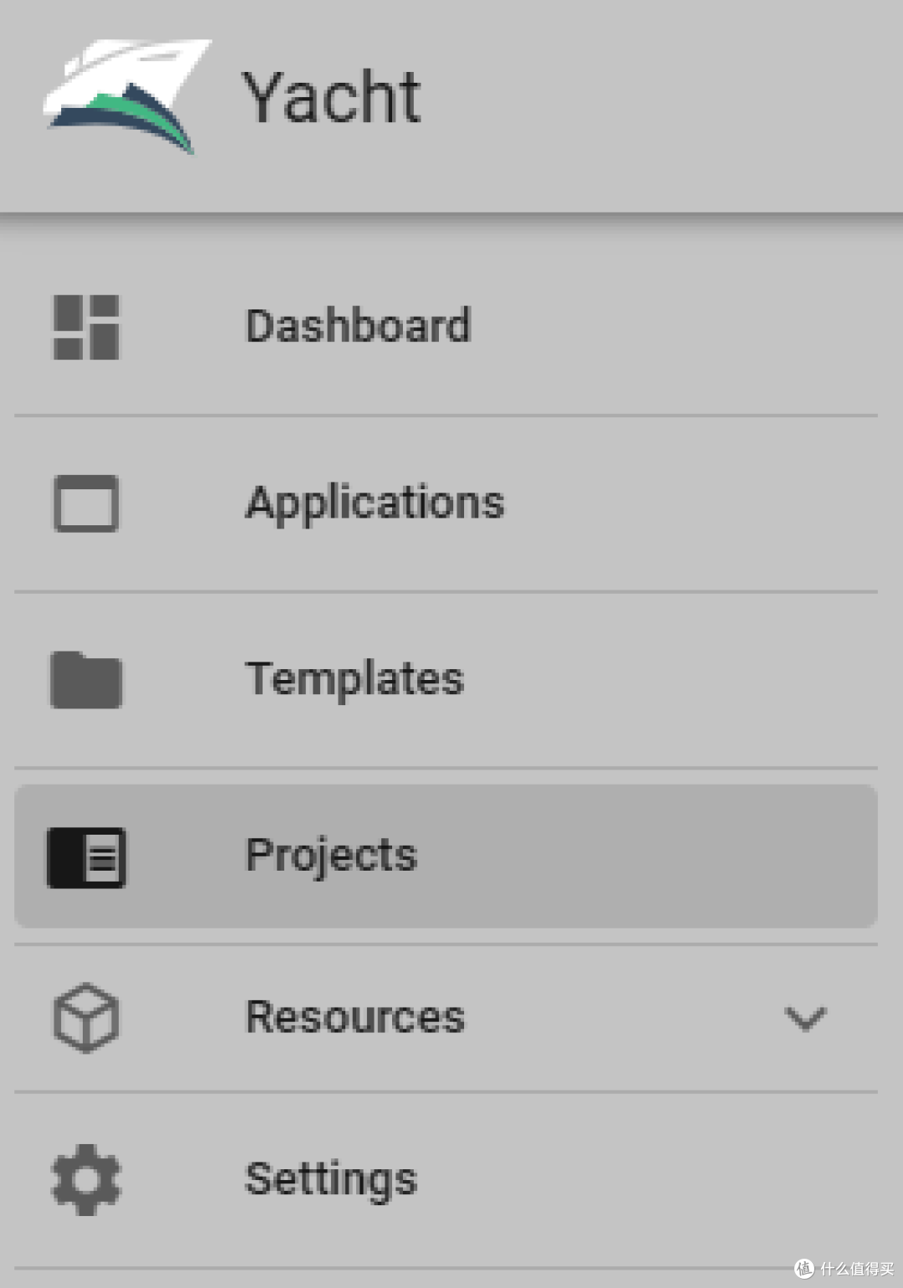
Task: Select the Templates text label
Action: [x=355, y=678]
